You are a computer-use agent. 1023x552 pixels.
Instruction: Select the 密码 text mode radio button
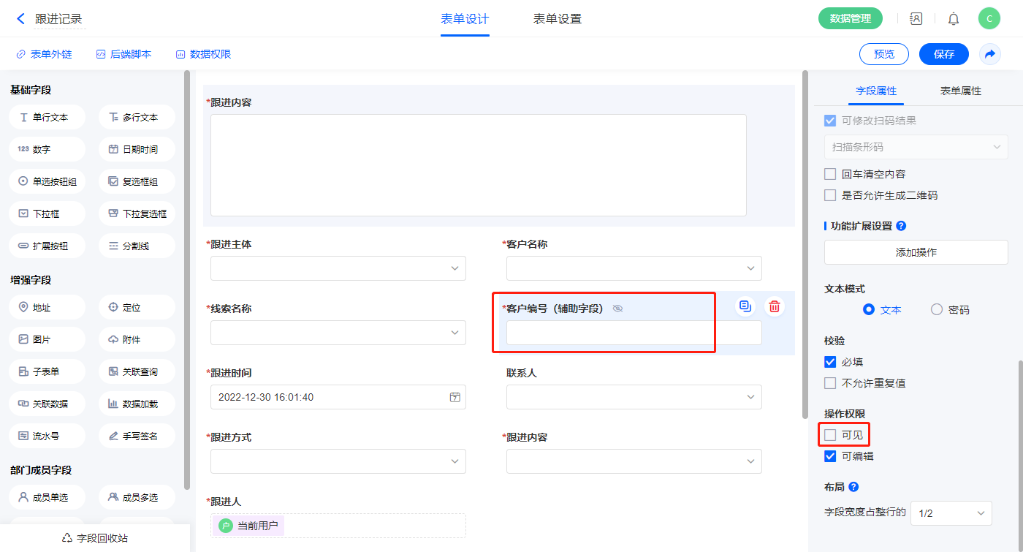point(937,309)
